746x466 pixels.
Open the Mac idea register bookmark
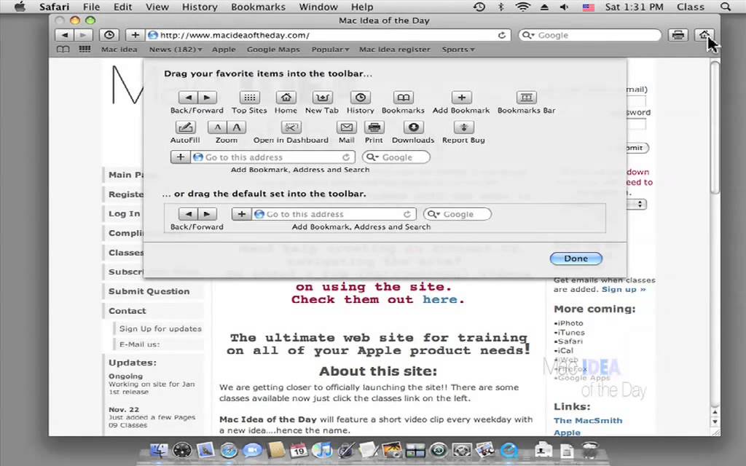pyautogui.click(x=394, y=50)
